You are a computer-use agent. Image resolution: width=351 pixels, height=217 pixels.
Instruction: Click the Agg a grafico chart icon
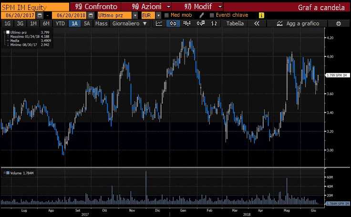click(x=279, y=23)
